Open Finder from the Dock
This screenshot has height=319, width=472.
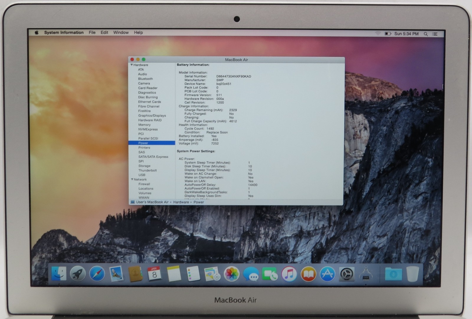[59, 274]
